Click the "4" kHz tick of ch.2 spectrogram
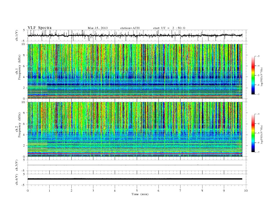The image size is (277, 214). [x=24, y=135]
